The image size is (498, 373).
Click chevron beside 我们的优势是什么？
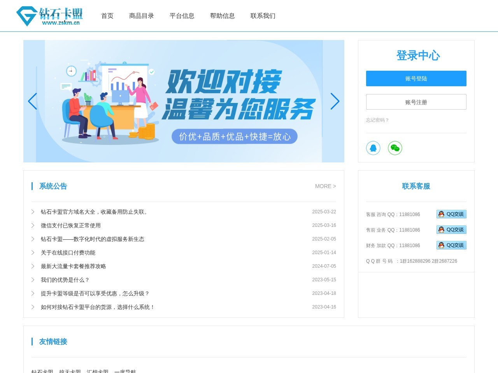click(33, 280)
